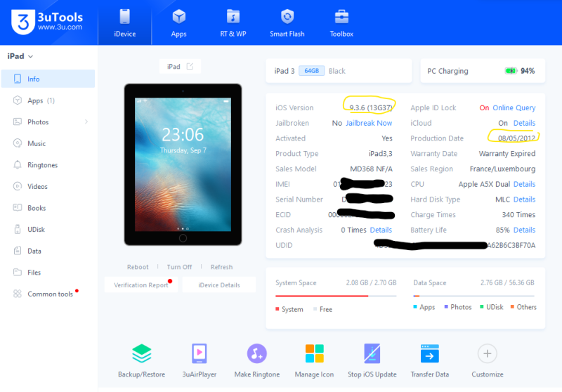The image size is (562, 392).
Task: Open the Apps tab in top bar
Action: coord(179,23)
